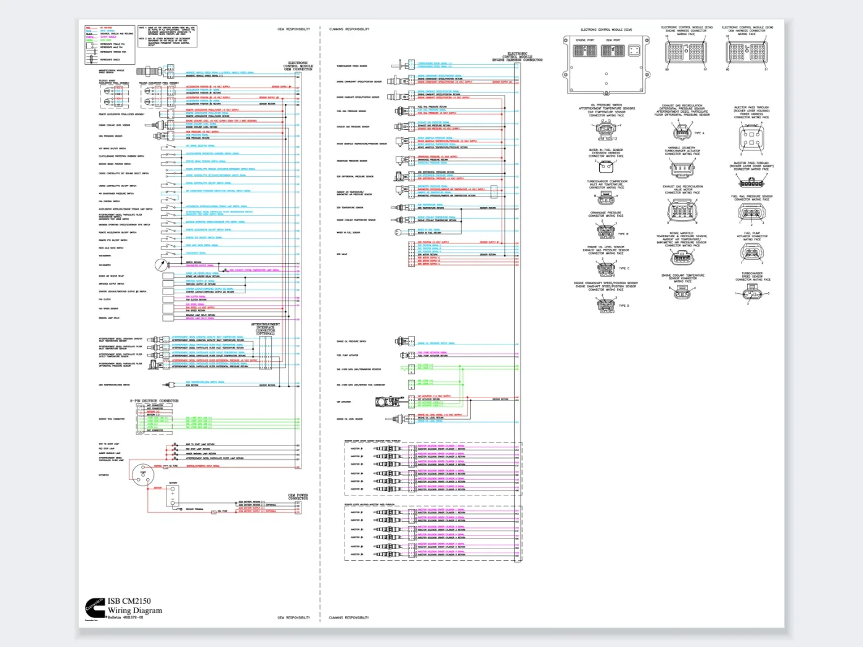Viewport: 863px width, 647px height.
Task: Click the Cummins logo beside the title
Action: 95,608
